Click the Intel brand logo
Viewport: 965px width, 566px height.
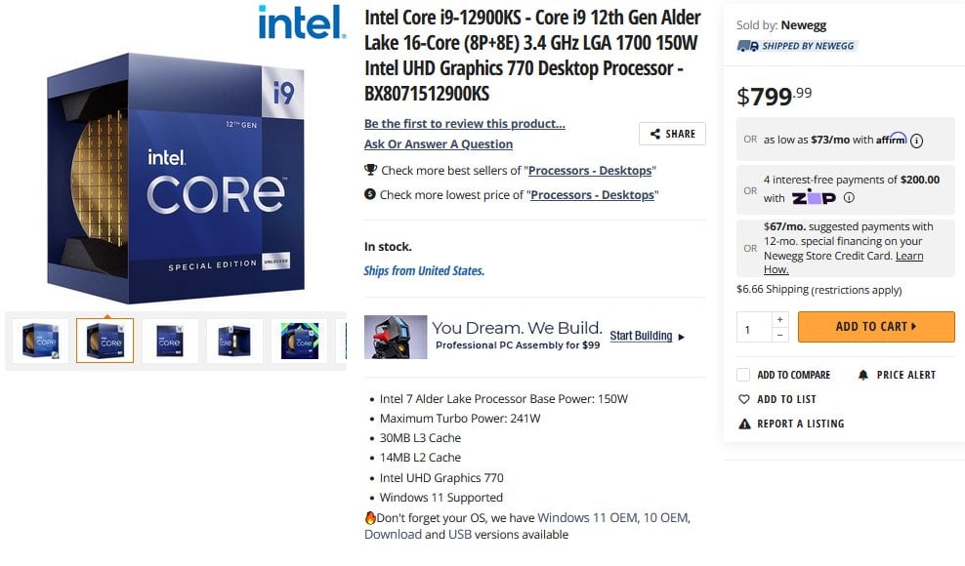[x=302, y=22]
